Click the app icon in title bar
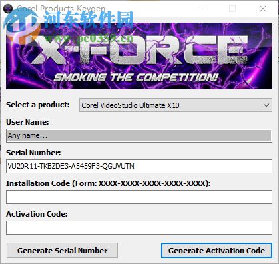Screen dimensions: 279x264 click(9, 9)
